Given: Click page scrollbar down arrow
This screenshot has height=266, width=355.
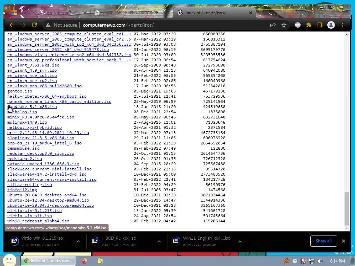Looking at the screenshot, I should click(x=347, y=228).
